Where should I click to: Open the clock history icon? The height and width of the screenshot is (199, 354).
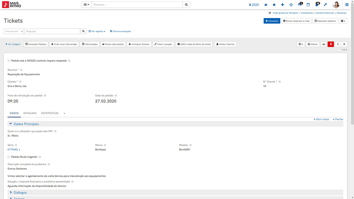(x=291, y=5)
